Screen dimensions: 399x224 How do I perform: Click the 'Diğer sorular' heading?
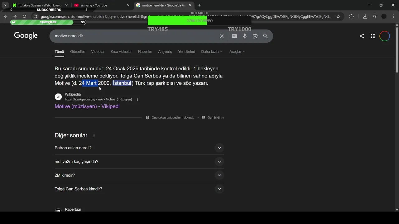click(71, 136)
